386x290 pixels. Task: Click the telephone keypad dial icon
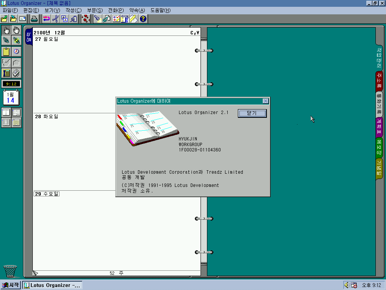pos(6,73)
